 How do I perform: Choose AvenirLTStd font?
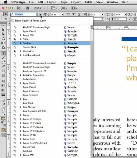(x=51, y=147)
